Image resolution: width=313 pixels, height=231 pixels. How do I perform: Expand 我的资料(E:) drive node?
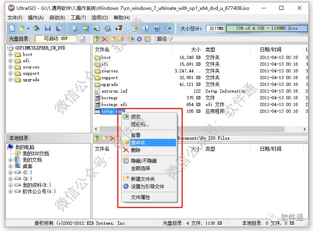(x=10, y=185)
